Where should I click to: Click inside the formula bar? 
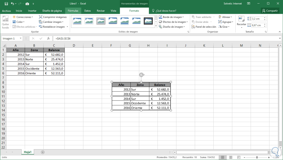[x=111, y=38]
